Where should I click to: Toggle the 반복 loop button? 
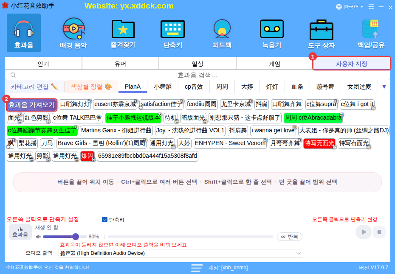click(289, 237)
